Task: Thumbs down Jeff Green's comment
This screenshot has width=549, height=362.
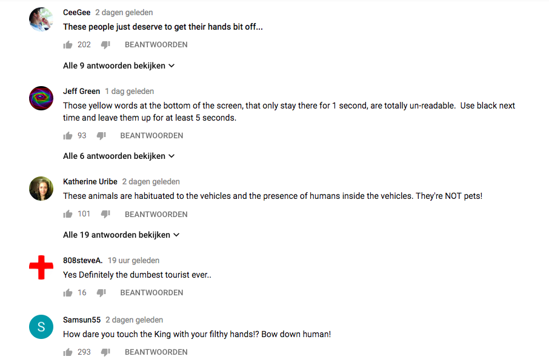Action: pos(101,136)
